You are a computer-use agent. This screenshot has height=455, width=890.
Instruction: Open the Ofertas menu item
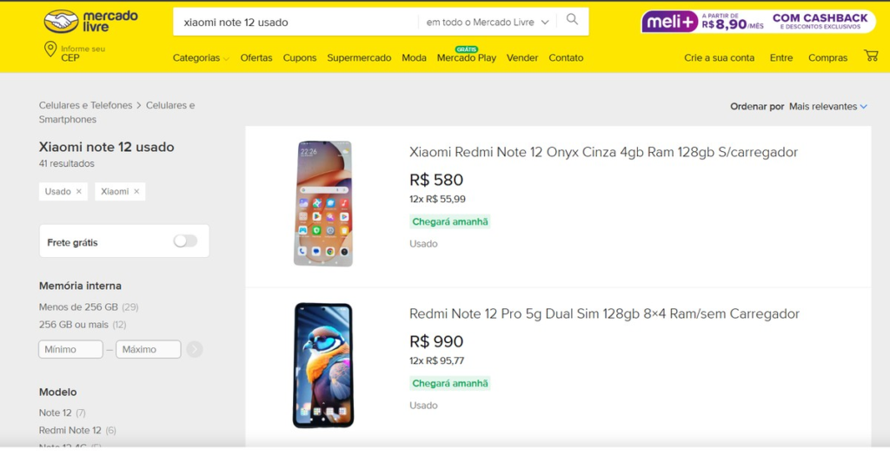click(256, 58)
